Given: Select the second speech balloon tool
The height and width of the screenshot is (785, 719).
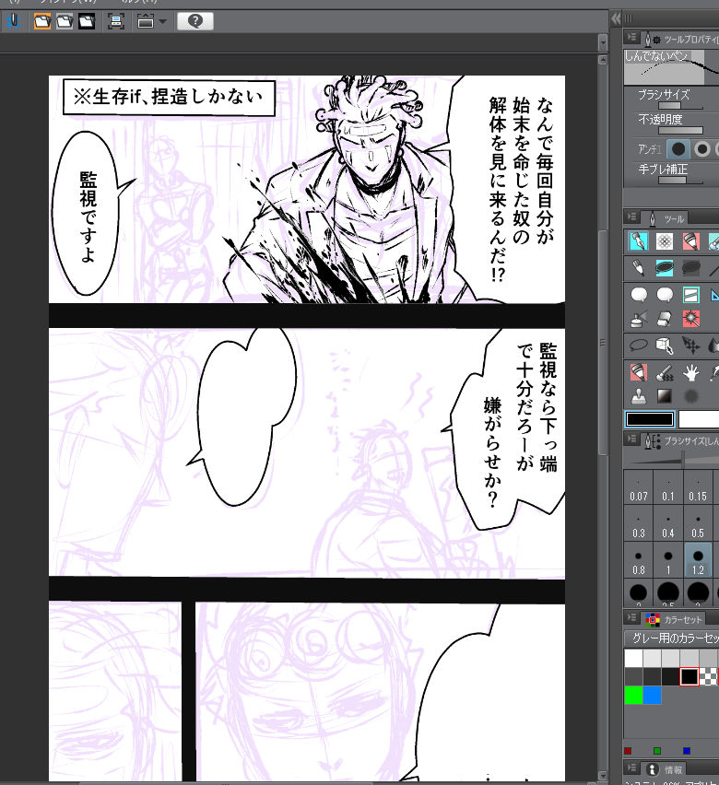Looking at the screenshot, I should click(x=665, y=295).
